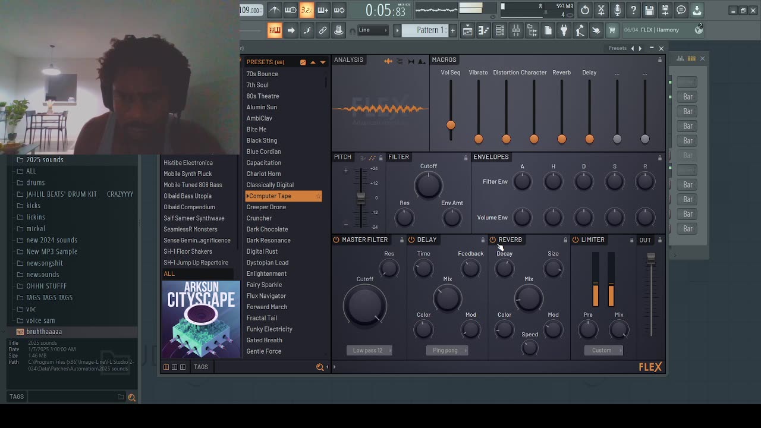Add new pattern with plus button
The width and height of the screenshot is (761, 428).
[x=452, y=30]
